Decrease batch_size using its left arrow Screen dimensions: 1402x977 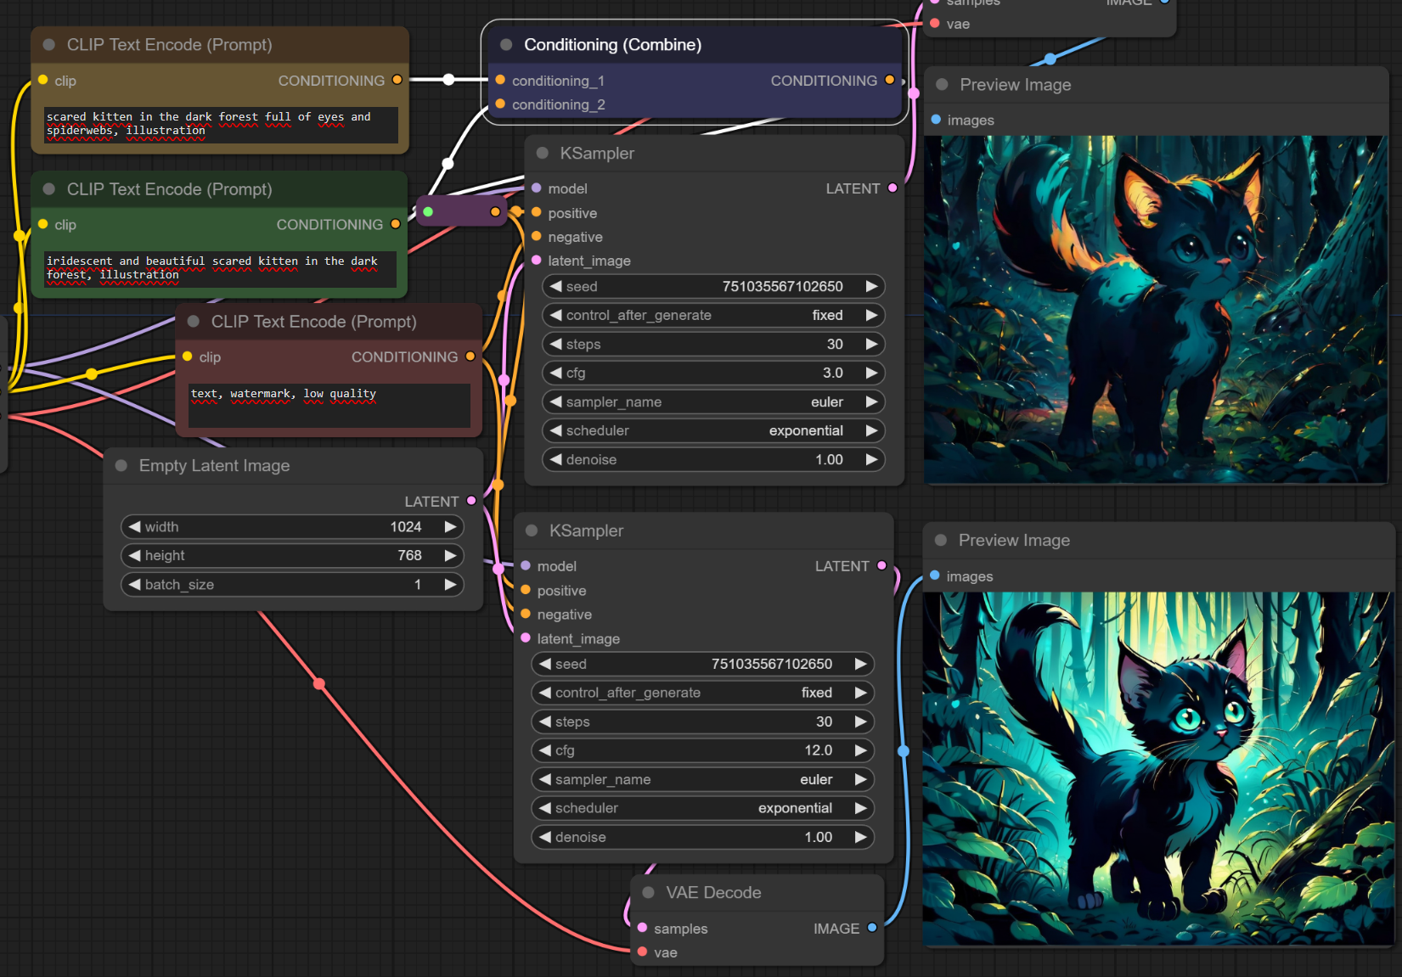pyautogui.click(x=134, y=585)
